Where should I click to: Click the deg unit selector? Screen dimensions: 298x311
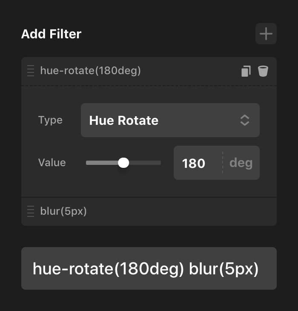tap(241, 163)
